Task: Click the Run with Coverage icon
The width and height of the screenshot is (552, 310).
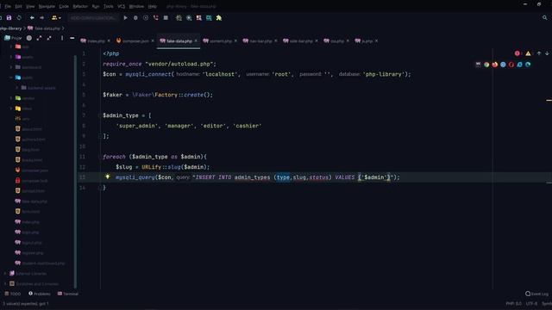Action: coord(146,18)
